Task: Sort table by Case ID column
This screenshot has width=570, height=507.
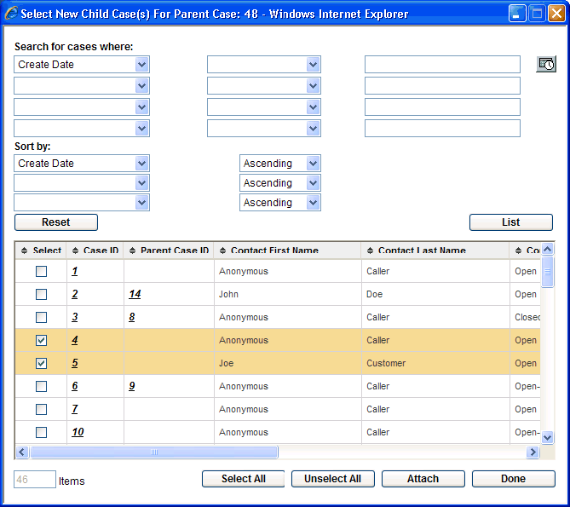Action: [x=95, y=251]
